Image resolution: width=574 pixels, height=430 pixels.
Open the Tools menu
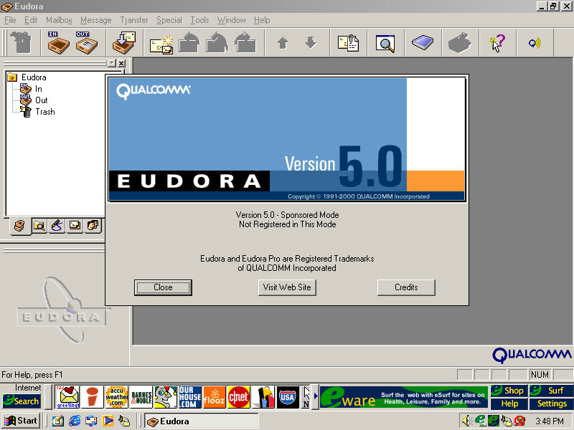199,20
